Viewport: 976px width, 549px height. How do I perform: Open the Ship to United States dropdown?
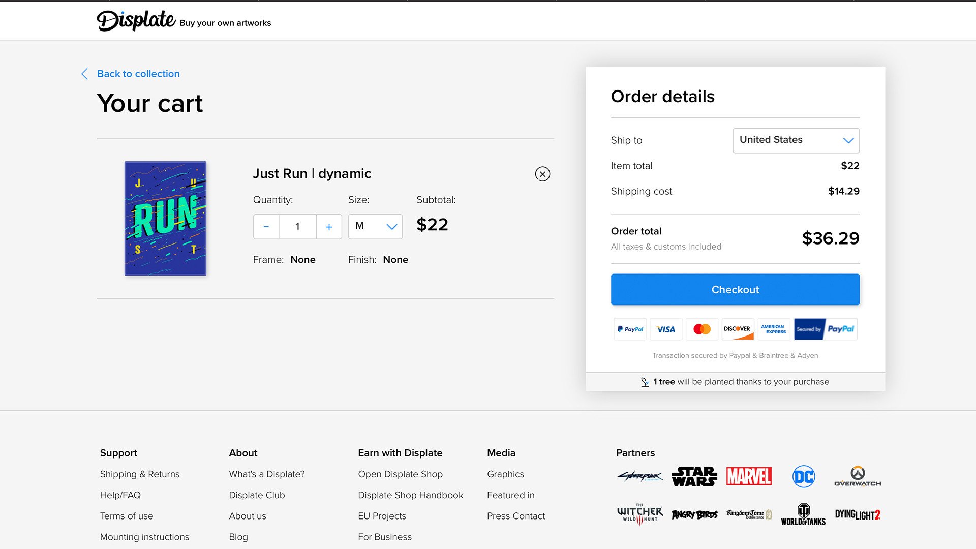coord(796,140)
